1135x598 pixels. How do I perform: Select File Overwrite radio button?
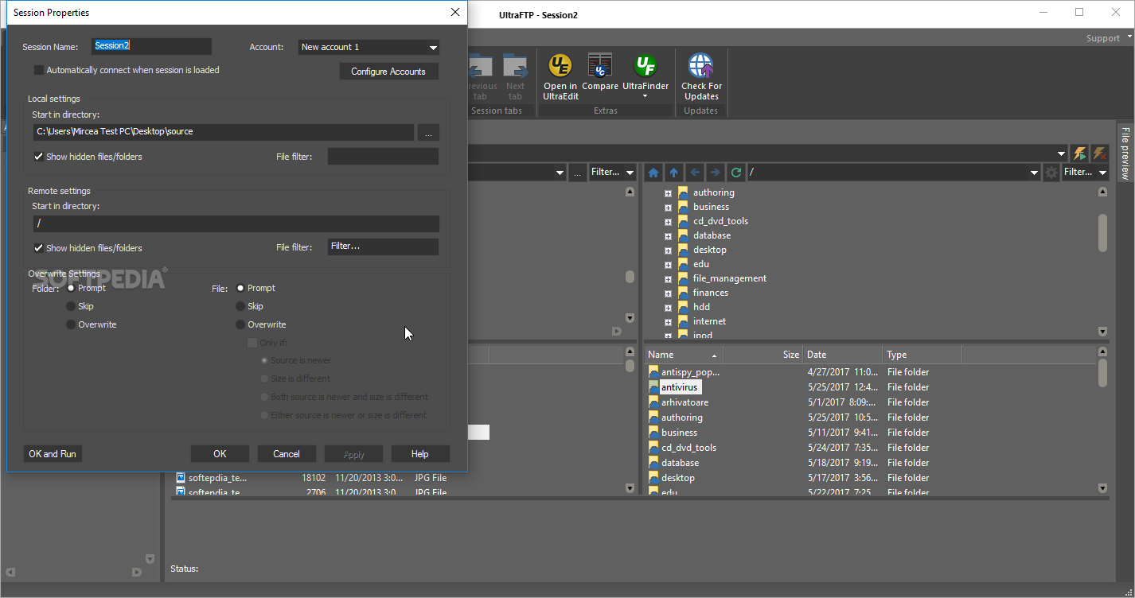tap(240, 324)
